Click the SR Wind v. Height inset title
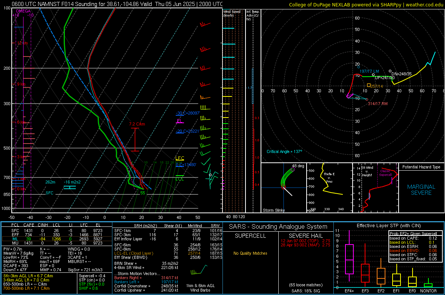The image size is (445, 295). pyautogui.click(x=367, y=171)
